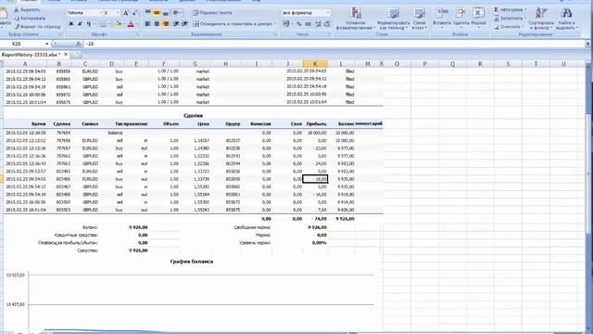The image size is (593, 334).
Task: Close the ReportHistory-22331.xlsx workbook tab
Action: pyautogui.click(x=66, y=55)
